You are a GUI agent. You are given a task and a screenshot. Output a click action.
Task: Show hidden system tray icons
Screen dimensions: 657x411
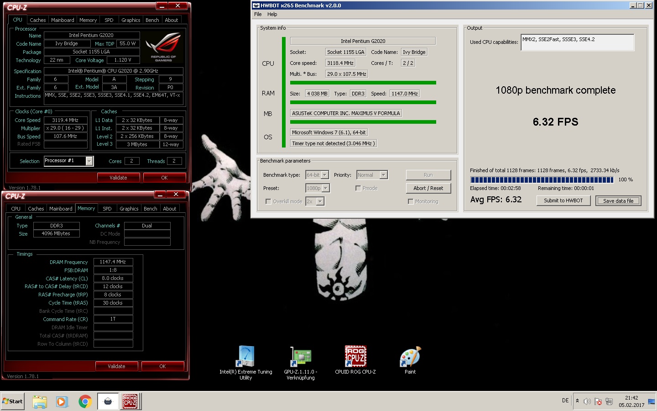[x=577, y=401]
